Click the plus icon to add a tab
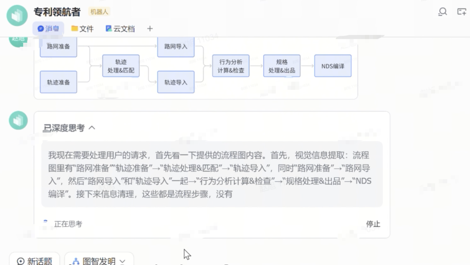Image resolution: width=470 pixels, height=265 pixels. coord(150,29)
